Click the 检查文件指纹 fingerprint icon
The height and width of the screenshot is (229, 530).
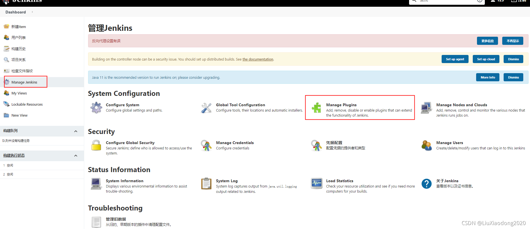pos(6,71)
